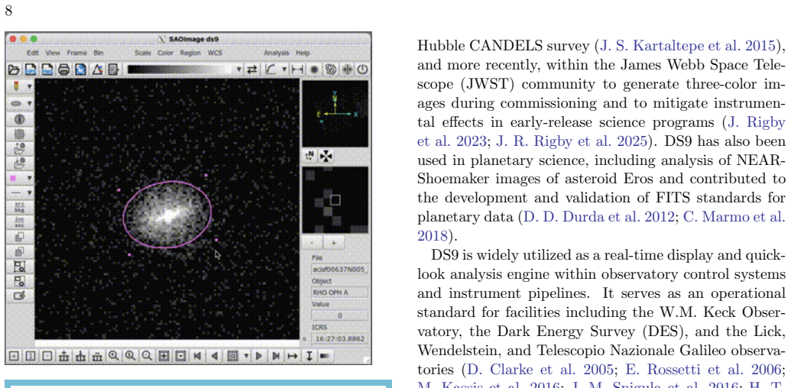Screen dimensions: 791x388
Task: Click the load regions folder icon
Action: (20, 148)
